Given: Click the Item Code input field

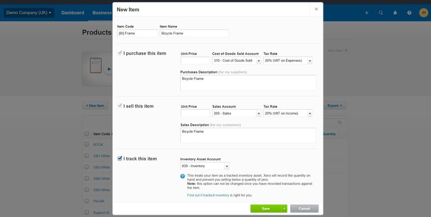Looking at the screenshot, I should (x=137, y=33).
